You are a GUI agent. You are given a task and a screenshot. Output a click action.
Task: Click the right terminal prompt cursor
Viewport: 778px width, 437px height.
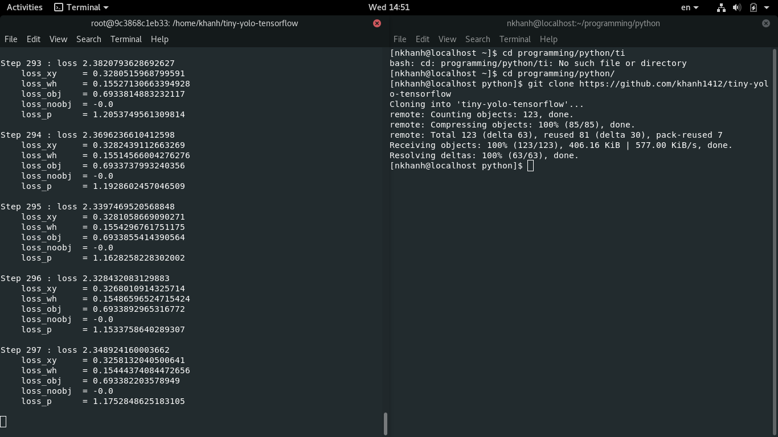(531, 166)
